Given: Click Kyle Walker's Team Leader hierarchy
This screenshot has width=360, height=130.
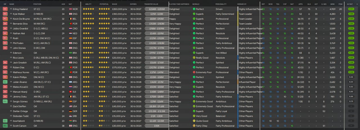Looking at the screenshot, I should pyautogui.click(x=245, y=14).
